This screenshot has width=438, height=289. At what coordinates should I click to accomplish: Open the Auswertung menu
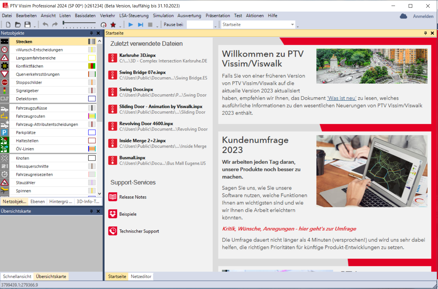click(x=189, y=16)
